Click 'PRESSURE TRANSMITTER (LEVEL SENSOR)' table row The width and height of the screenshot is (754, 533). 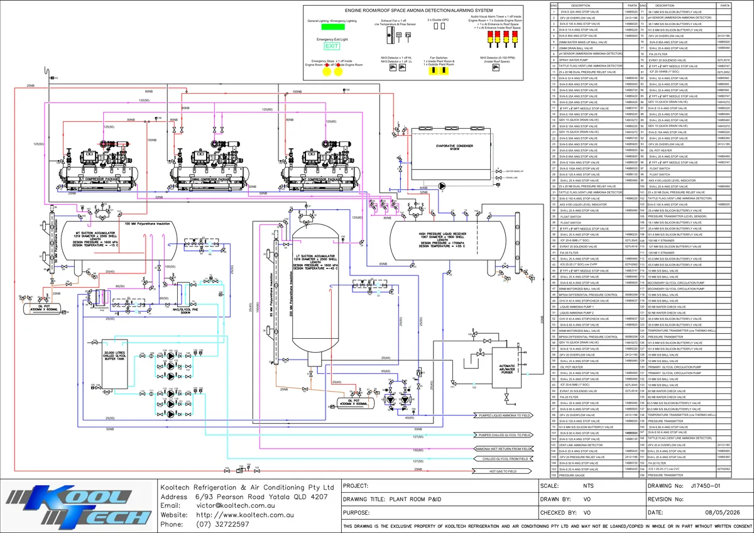tap(684, 216)
